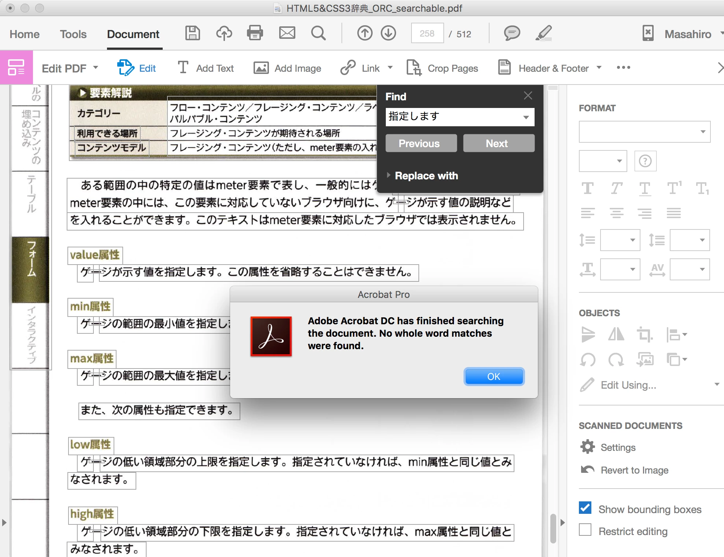Viewport: 724px width, 557px height.
Task: Expand the Replace with section
Action: click(x=389, y=175)
